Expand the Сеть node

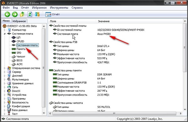click(x=5, y=87)
